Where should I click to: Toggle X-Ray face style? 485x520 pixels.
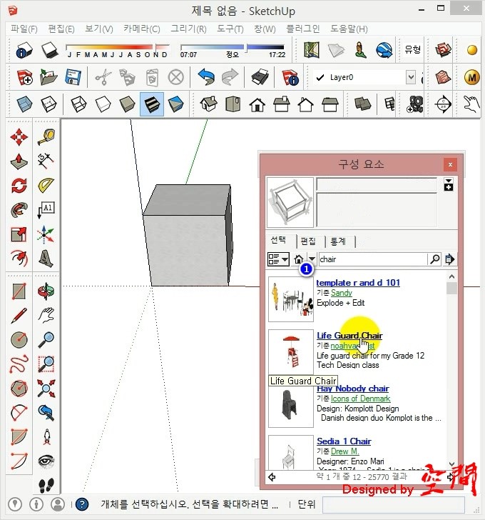24,104
